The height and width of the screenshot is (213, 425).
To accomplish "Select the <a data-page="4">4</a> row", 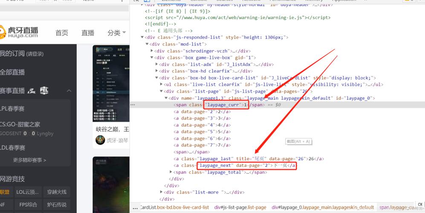I will point(202,125).
